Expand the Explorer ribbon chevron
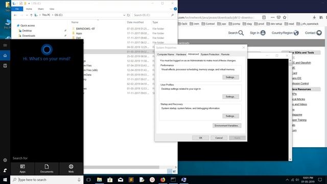 pyautogui.click(x=171, y=9)
